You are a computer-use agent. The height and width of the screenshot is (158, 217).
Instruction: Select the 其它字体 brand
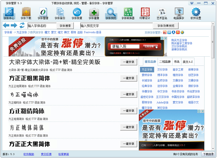click(x=162, y=108)
